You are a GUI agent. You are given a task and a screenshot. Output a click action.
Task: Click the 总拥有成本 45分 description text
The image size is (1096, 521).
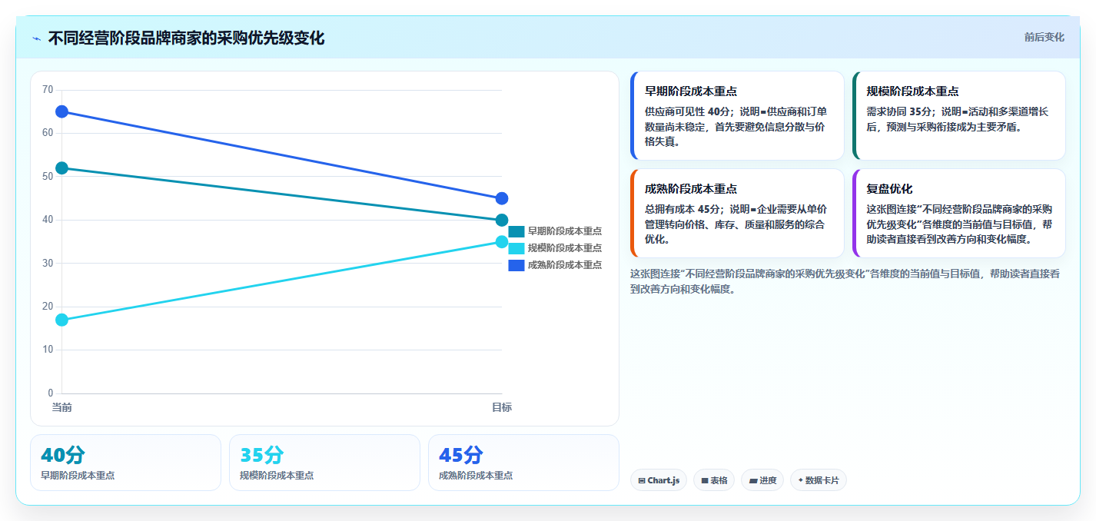pyautogui.click(x=736, y=224)
